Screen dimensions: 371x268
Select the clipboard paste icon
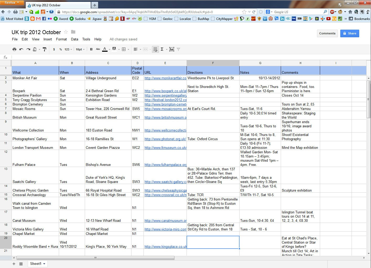35,49
